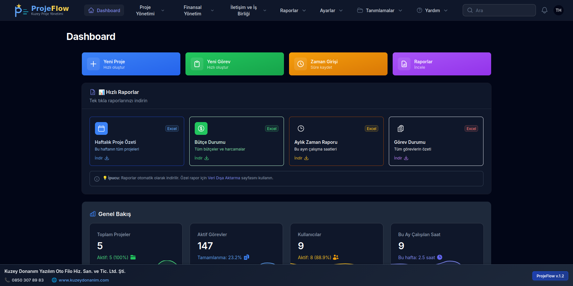Click the notification bell icon
The width and height of the screenshot is (573, 286).
click(544, 10)
